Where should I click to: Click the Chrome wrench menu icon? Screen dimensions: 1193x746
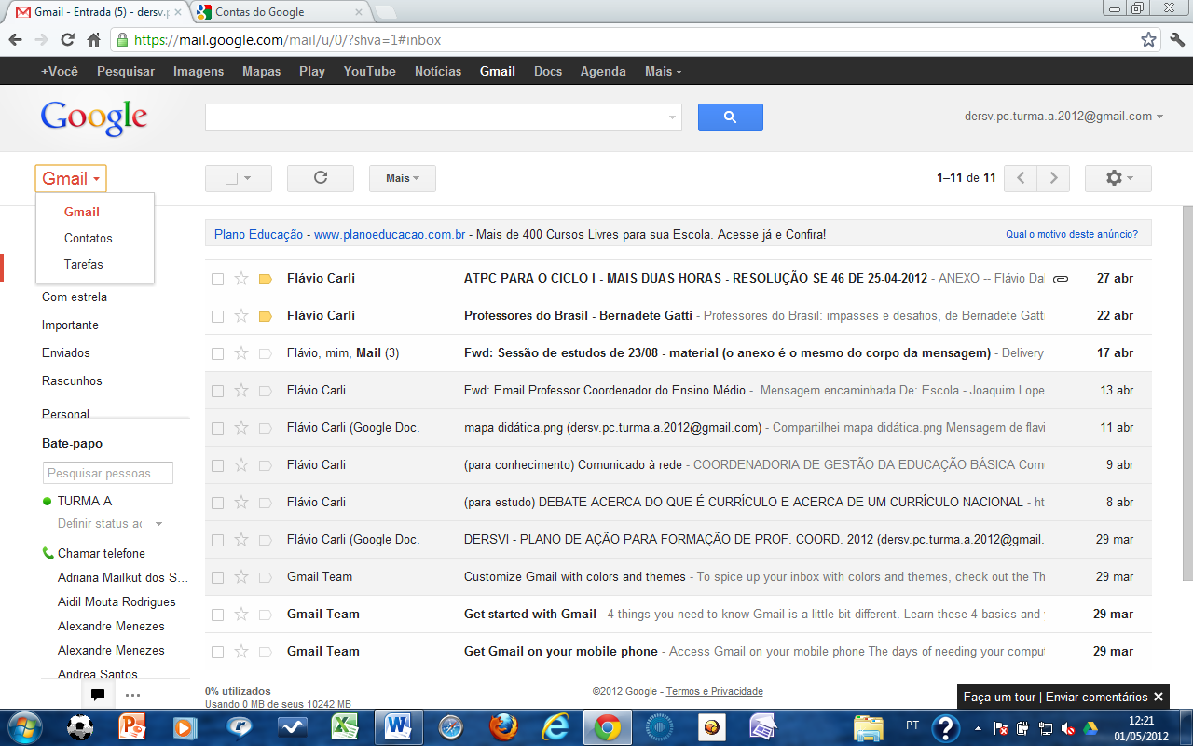pyautogui.click(x=1175, y=40)
